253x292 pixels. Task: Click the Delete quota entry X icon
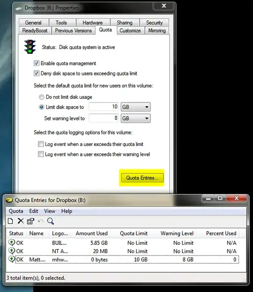pos(21,221)
